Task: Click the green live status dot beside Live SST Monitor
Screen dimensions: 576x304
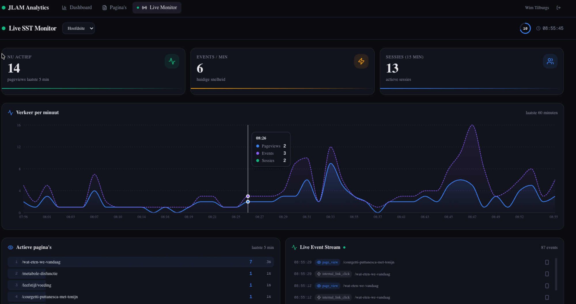Action: [4, 28]
